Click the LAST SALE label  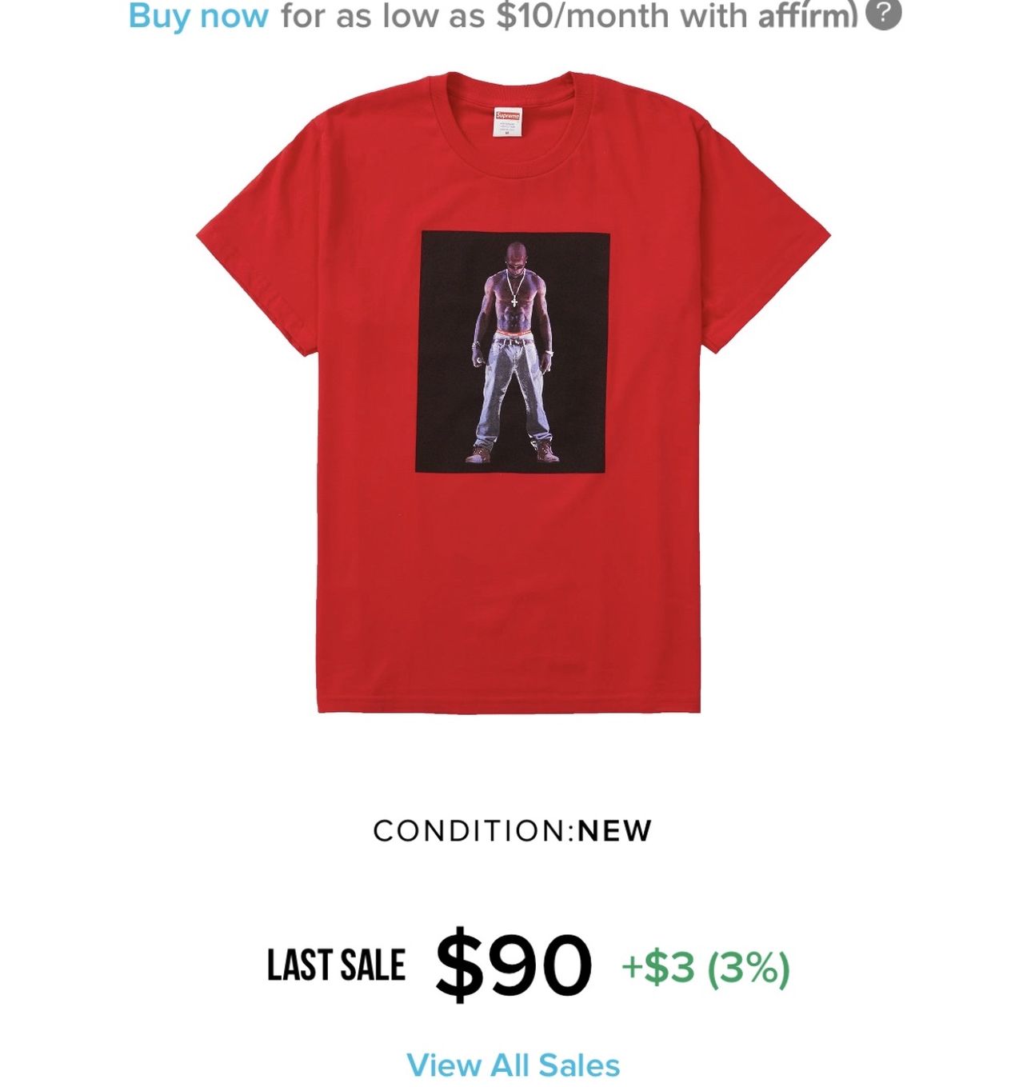point(336,965)
